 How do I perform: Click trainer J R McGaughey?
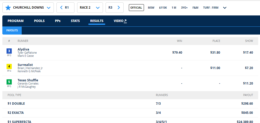click(x=27, y=87)
